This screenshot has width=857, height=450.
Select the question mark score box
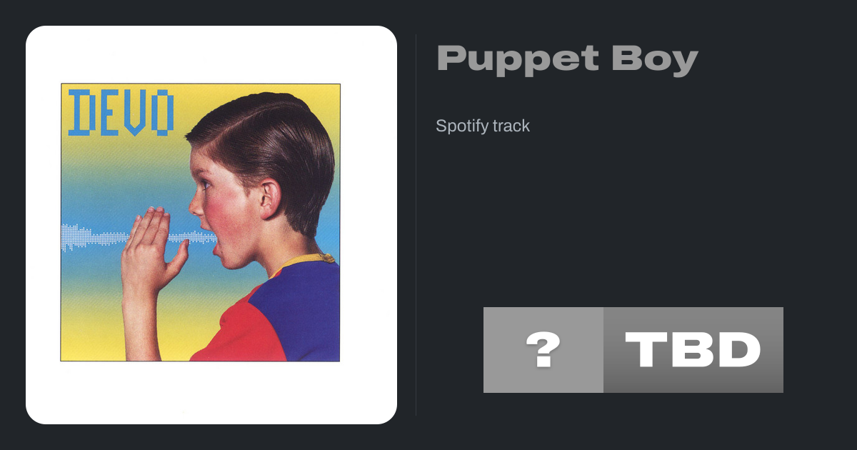pos(543,350)
